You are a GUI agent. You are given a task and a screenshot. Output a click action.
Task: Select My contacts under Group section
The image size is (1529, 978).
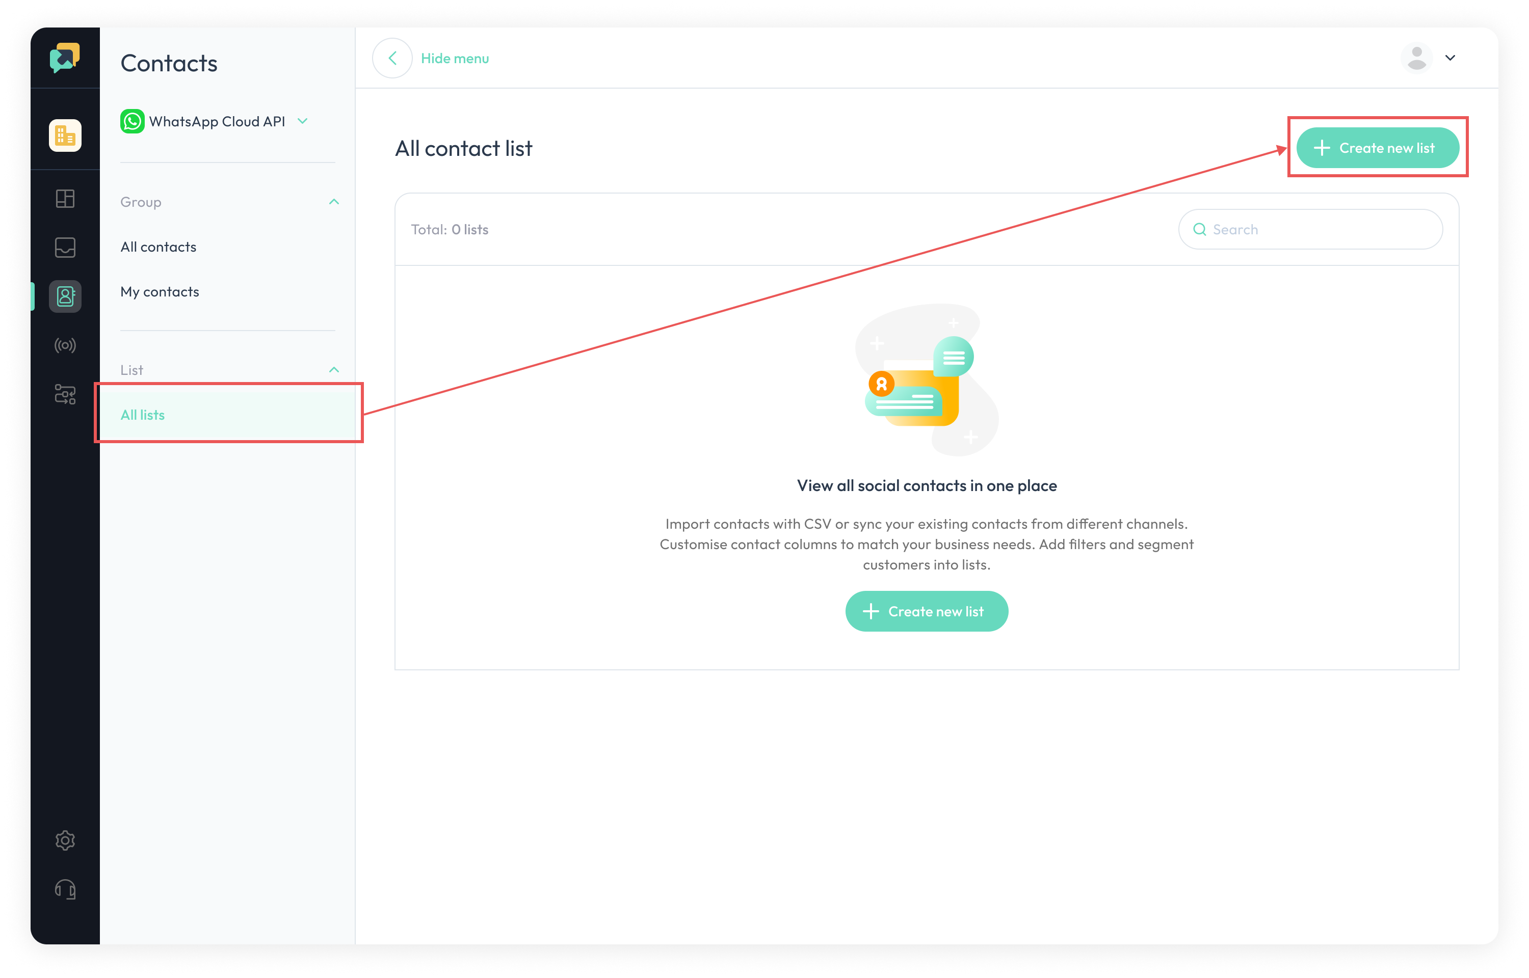point(160,291)
